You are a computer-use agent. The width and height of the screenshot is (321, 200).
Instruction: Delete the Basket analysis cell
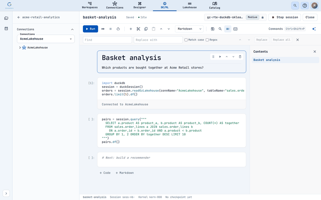tap(240, 57)
